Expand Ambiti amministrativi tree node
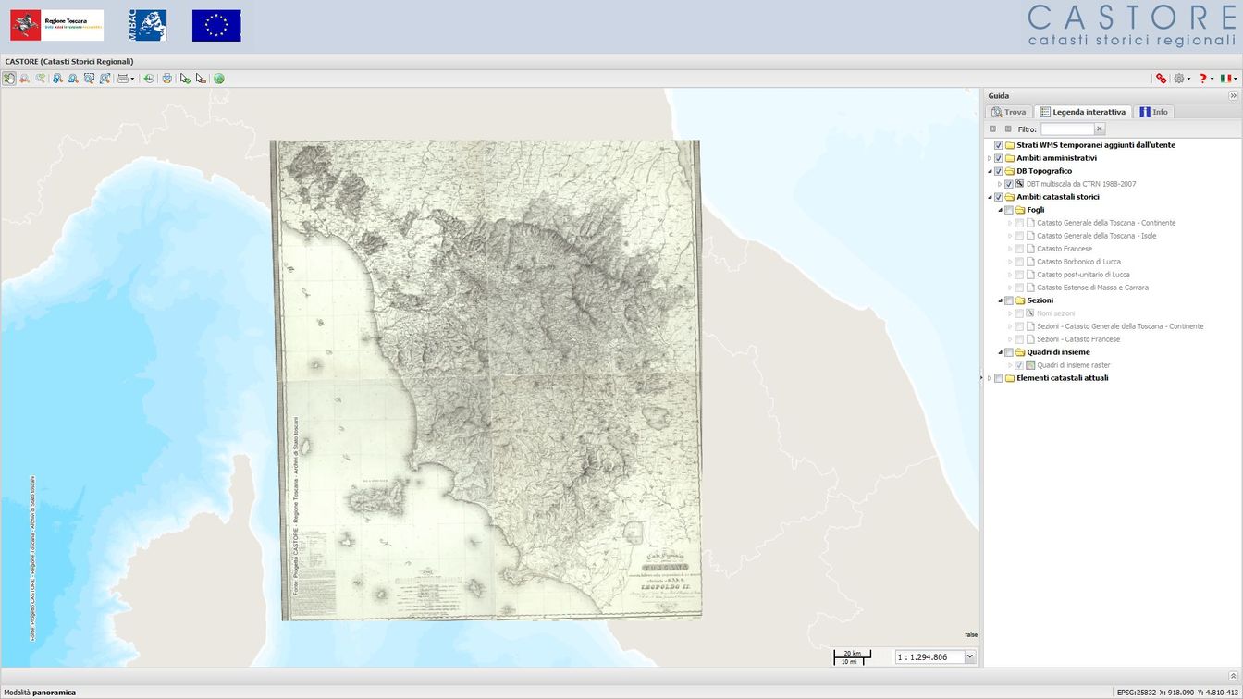 pyautogui.click(x=990, y=158)
